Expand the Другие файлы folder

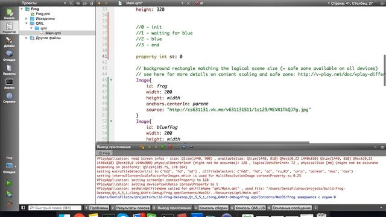pos(27,38)
